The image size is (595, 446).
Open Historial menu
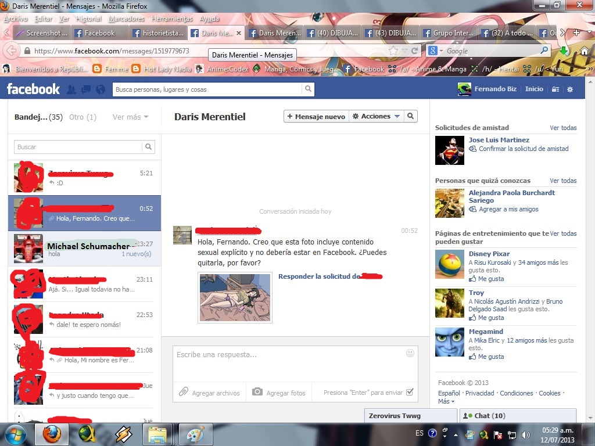pos(88,19)
